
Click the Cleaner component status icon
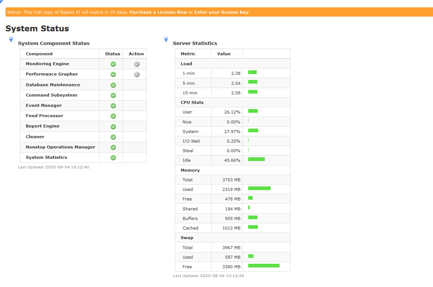click(113, 137)
